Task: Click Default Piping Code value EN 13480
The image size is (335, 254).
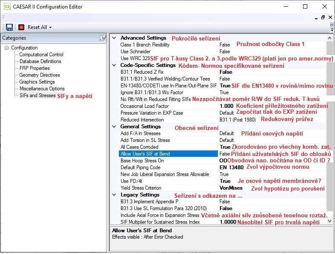Action: [x=231, y=167]
